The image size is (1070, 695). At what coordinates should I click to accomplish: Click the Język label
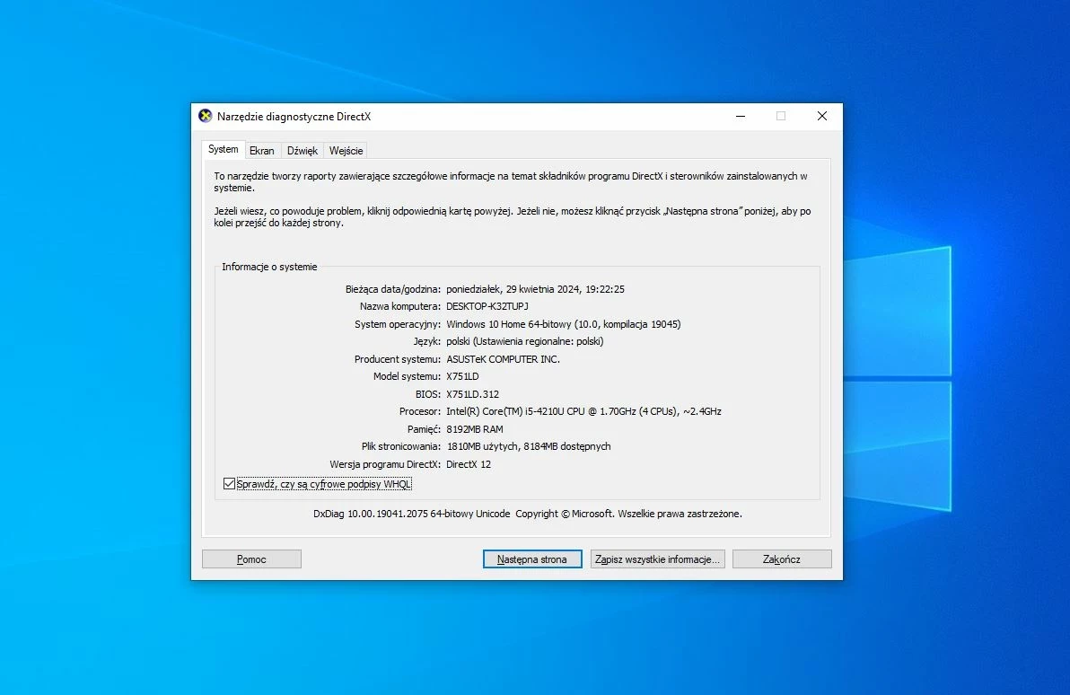click(x=427, y=341)
